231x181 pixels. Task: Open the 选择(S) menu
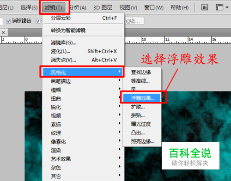coord(29,7)
